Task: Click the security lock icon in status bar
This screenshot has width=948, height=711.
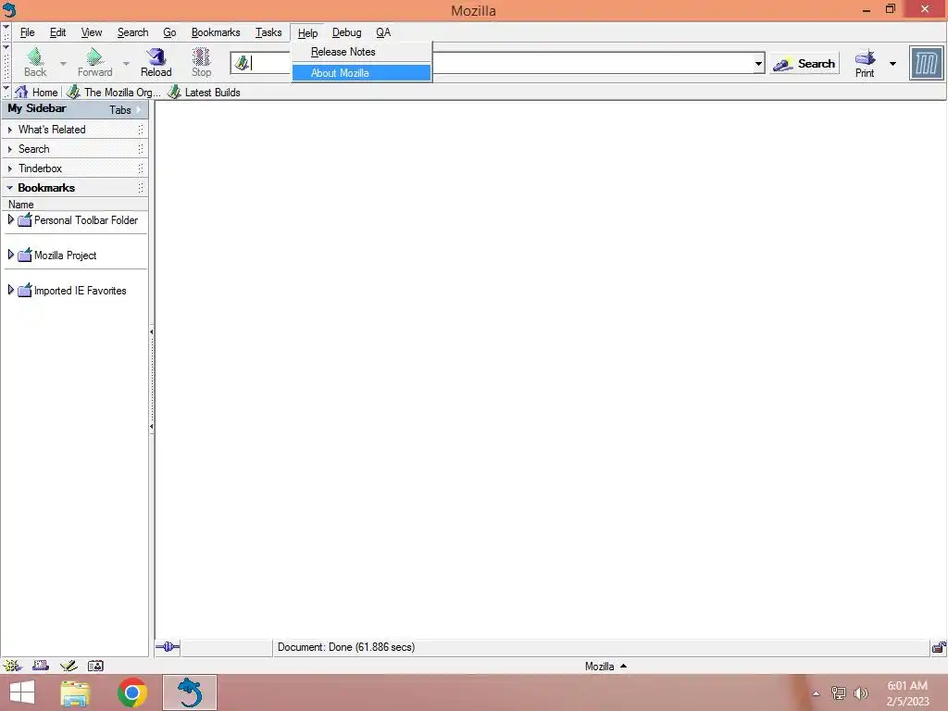Action: pos(939,647)
